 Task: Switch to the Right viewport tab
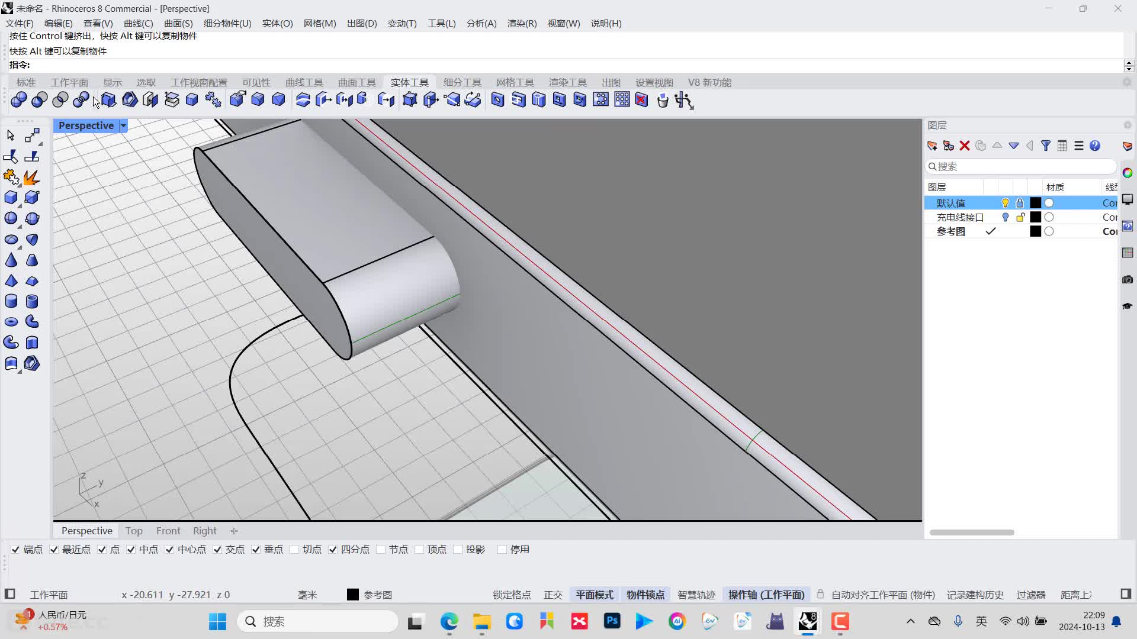205,531
